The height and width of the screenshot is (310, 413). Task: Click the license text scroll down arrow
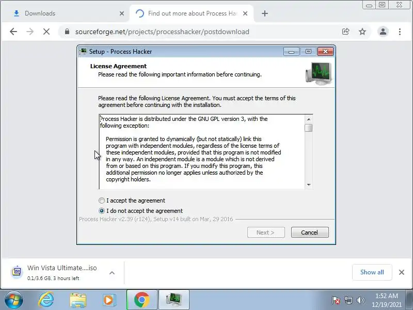tap(309, 185)
